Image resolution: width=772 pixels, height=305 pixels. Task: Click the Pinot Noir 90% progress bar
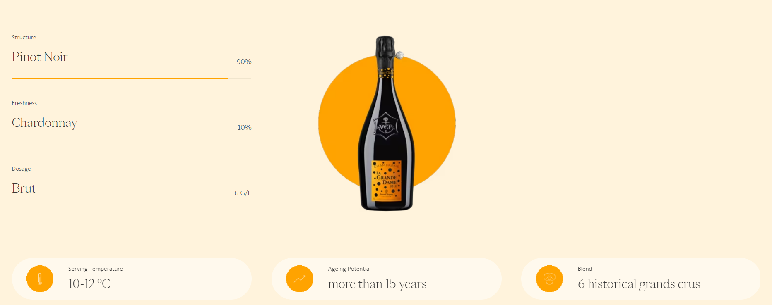click(120, 78)
